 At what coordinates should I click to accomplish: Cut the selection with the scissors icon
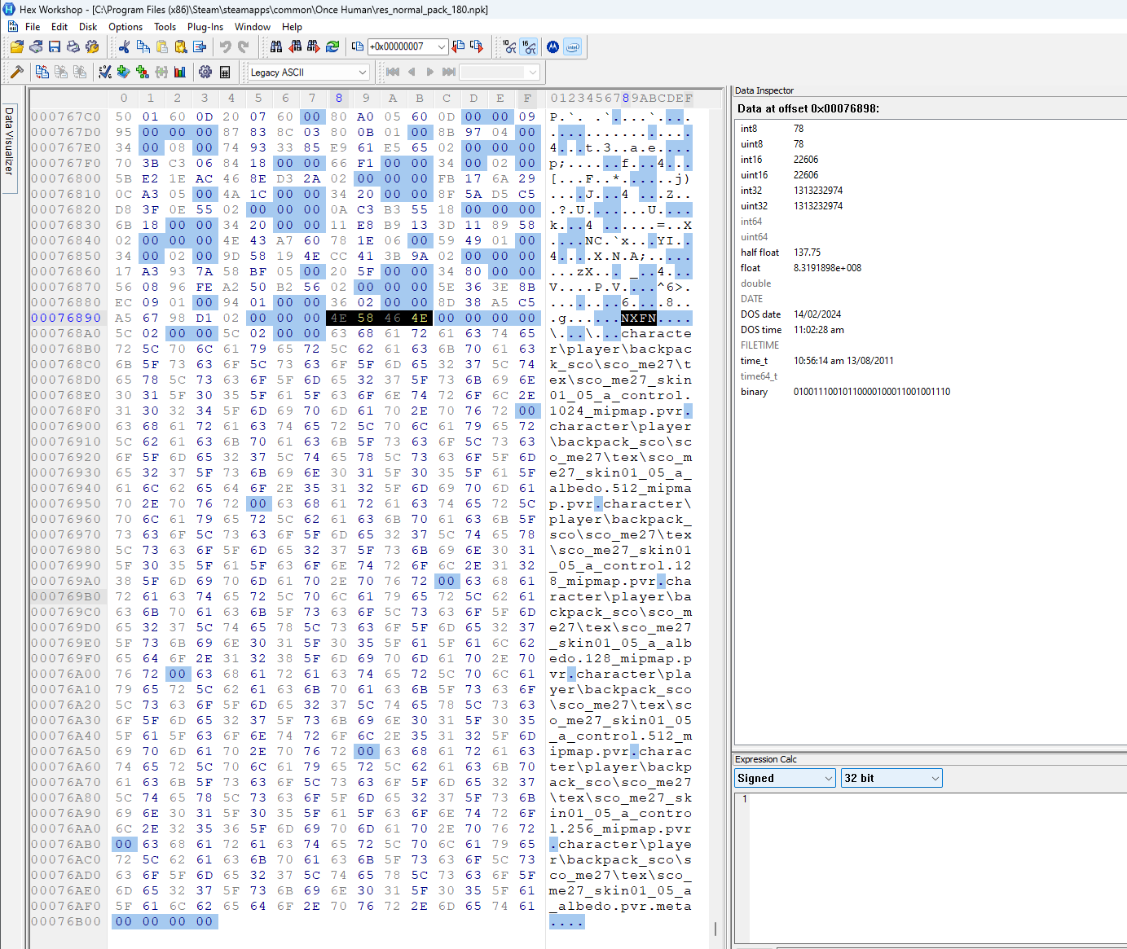[x=124, y=46]
